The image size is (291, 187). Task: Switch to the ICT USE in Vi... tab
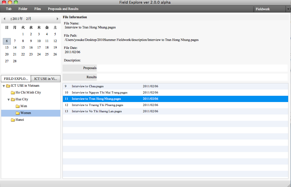point(45,79)
